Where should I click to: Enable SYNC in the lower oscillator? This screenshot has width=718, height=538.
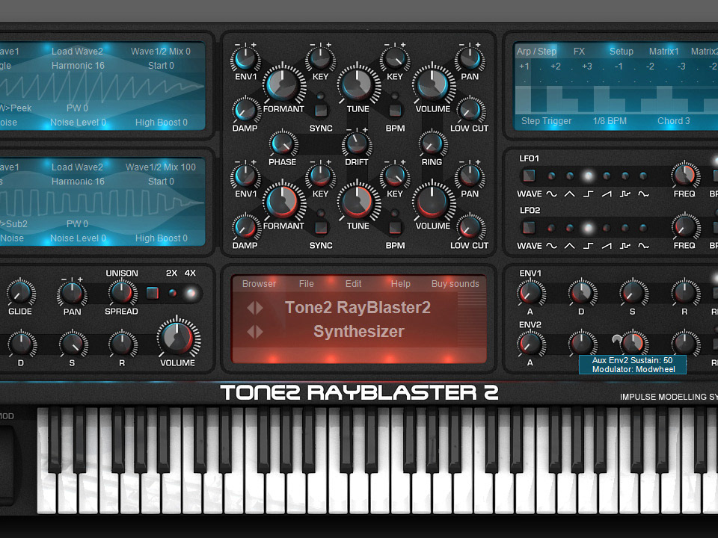[x=321, y=227]
